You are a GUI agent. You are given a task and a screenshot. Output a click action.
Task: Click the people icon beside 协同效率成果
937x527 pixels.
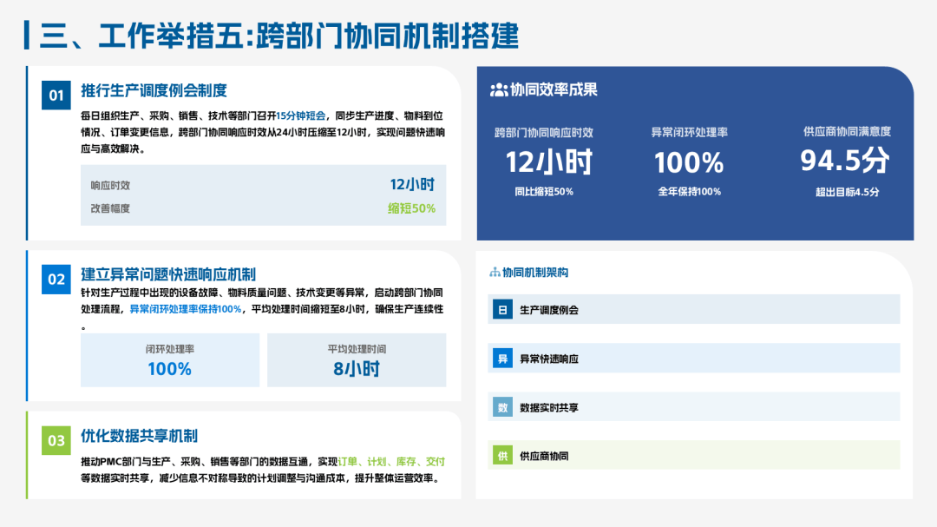499,89
